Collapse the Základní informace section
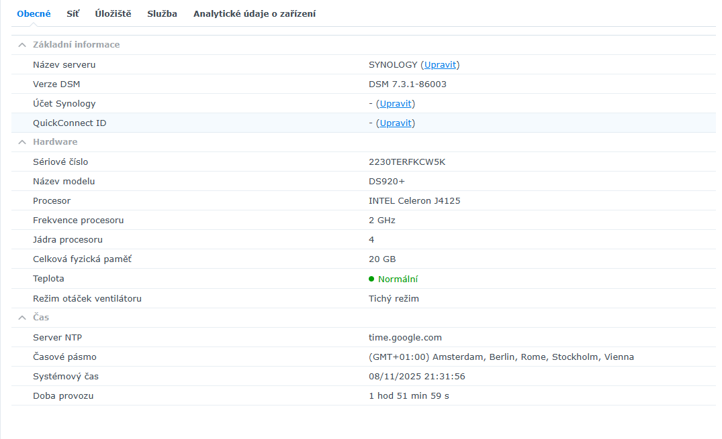 (24, 45)
